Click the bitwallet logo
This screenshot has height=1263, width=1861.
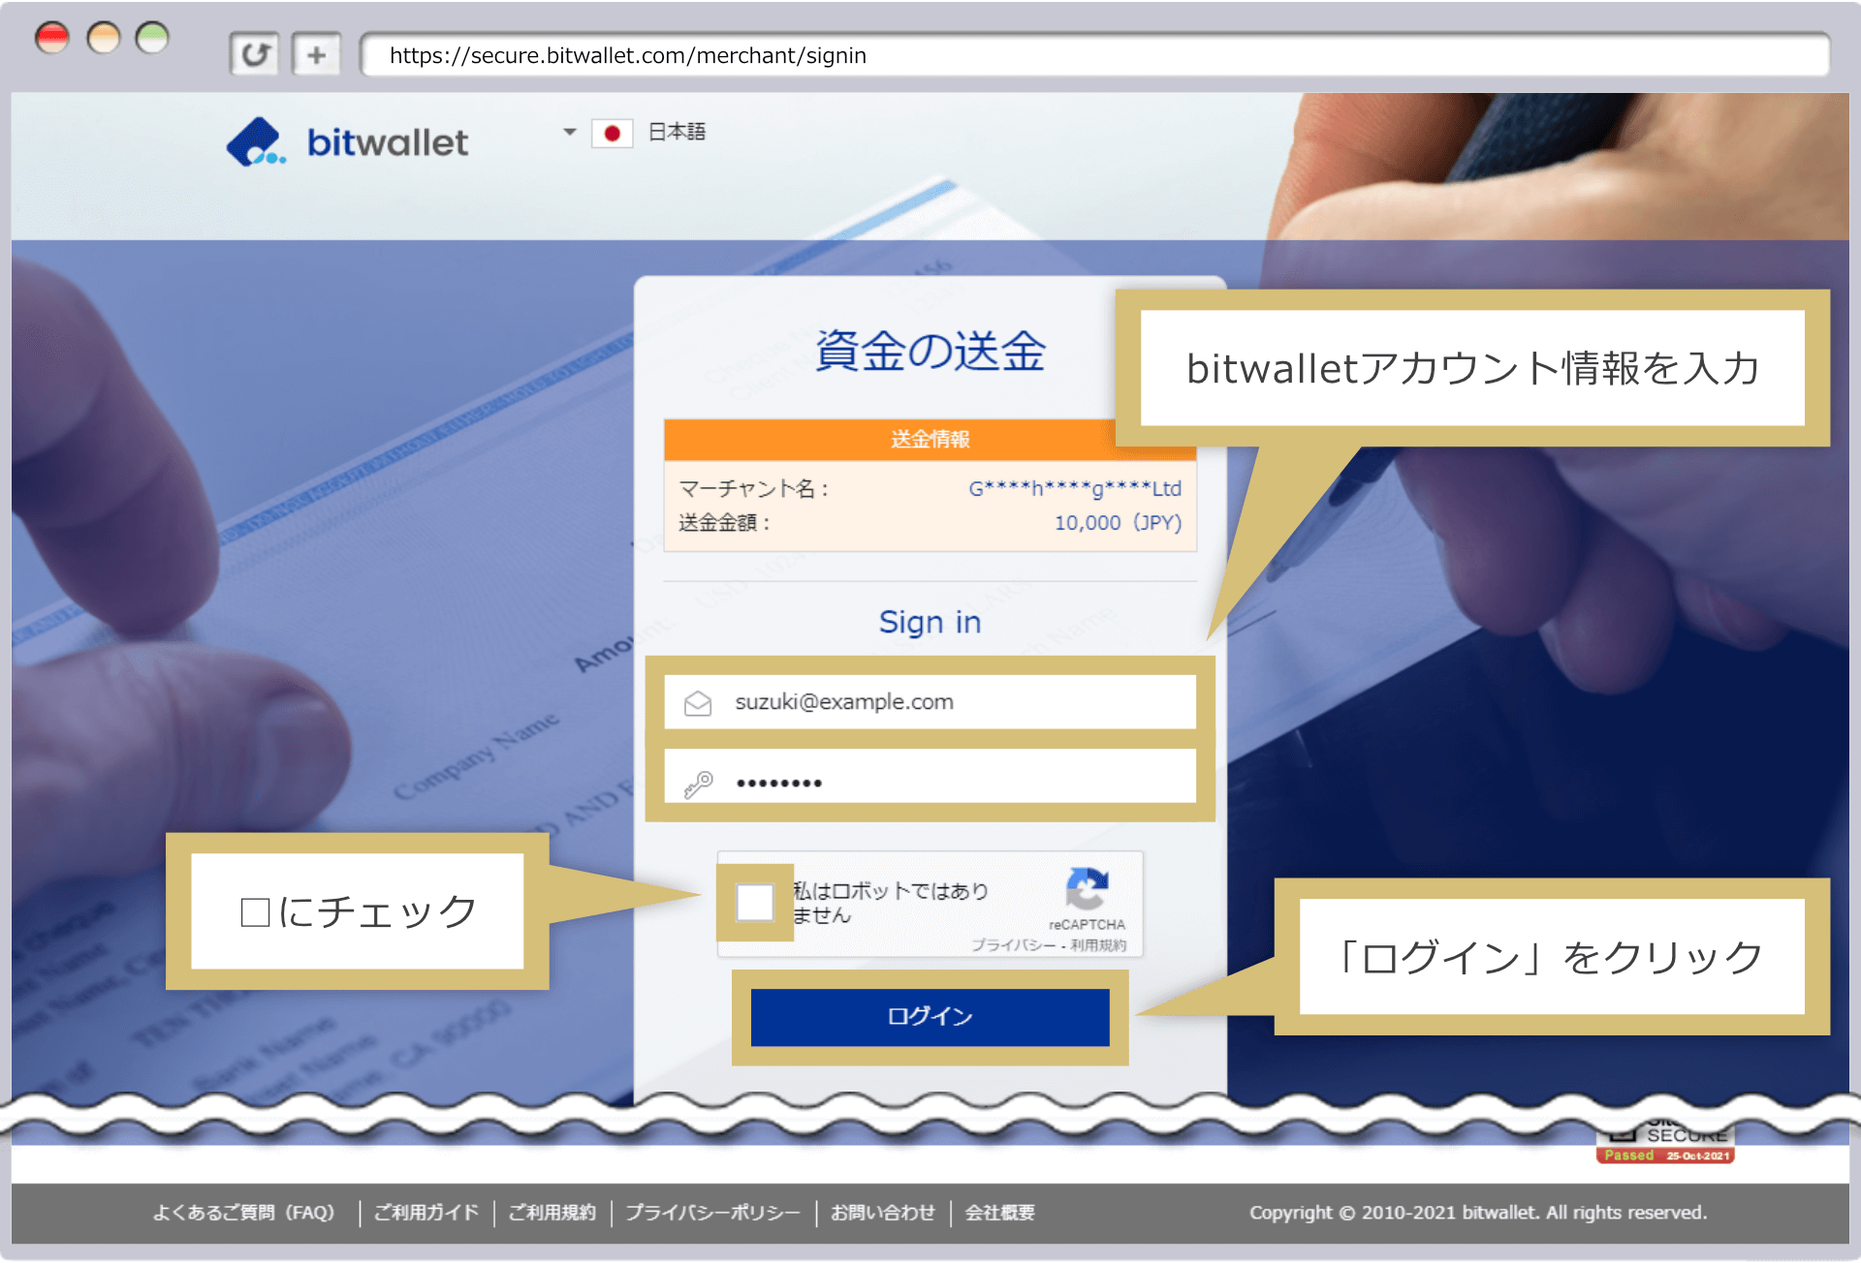[347, 141]
